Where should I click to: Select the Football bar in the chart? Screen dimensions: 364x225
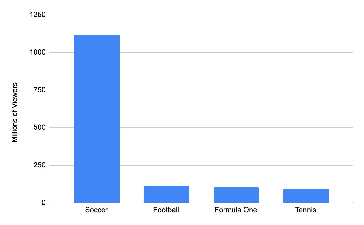tap(167, 194)
